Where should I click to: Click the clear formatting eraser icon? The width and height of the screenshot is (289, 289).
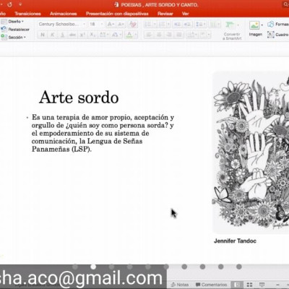click(133, 25)
